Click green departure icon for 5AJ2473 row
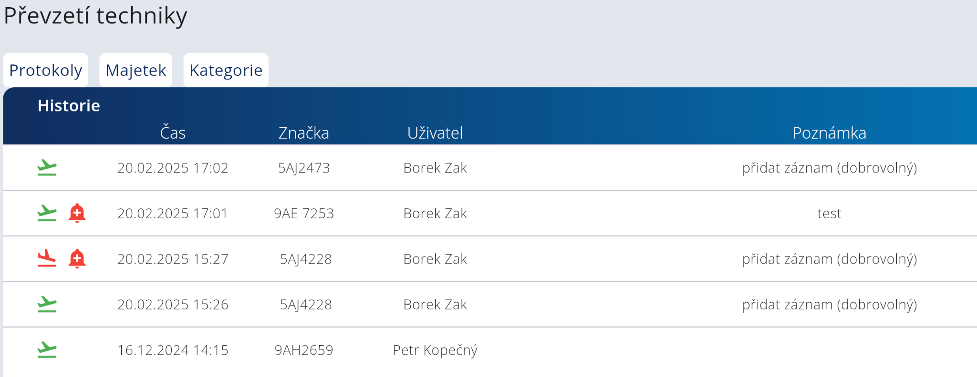Image resolution: width=977 pixels, height=377 pixels. [x=47, y=168]
